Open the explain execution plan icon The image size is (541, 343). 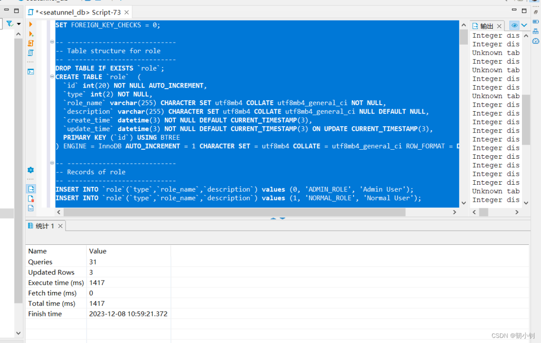(x=31, y=53)
